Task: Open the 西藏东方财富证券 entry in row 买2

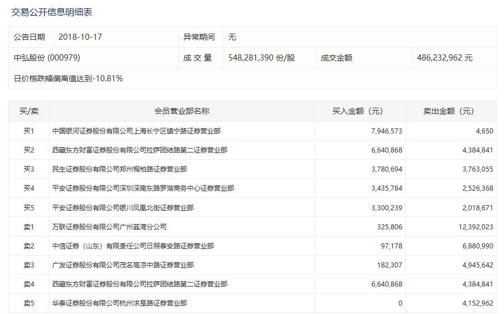Action: click(139, 150)
